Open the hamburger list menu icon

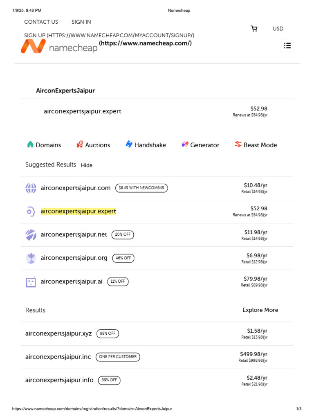tap(287, 46)
